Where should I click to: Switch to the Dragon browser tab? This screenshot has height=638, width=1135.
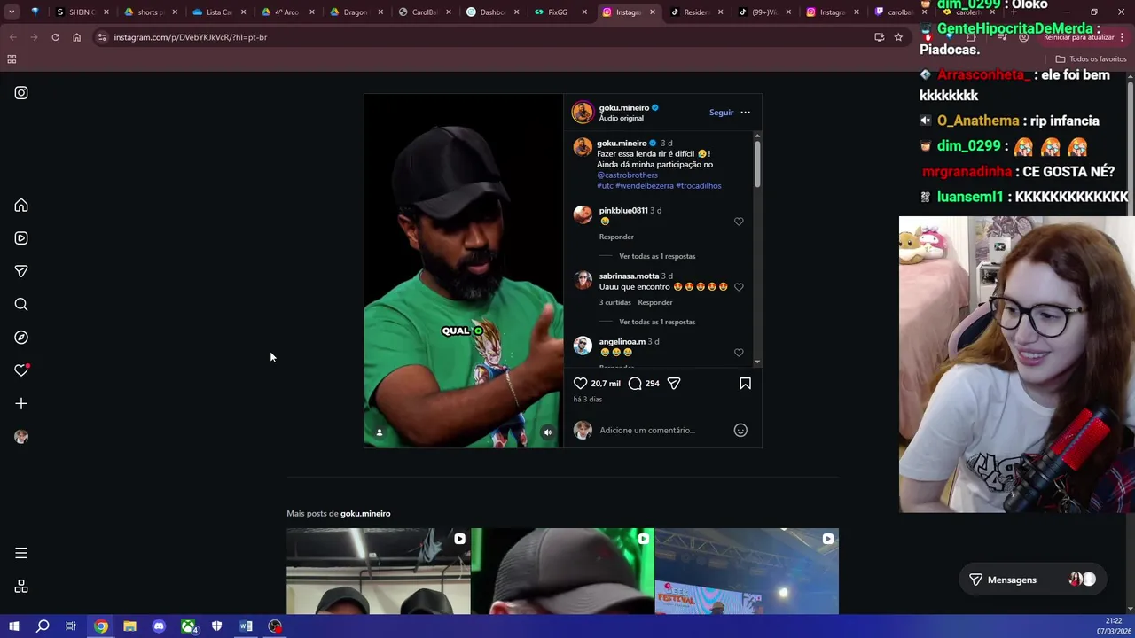pyautogui.click(x=355, y=12)
